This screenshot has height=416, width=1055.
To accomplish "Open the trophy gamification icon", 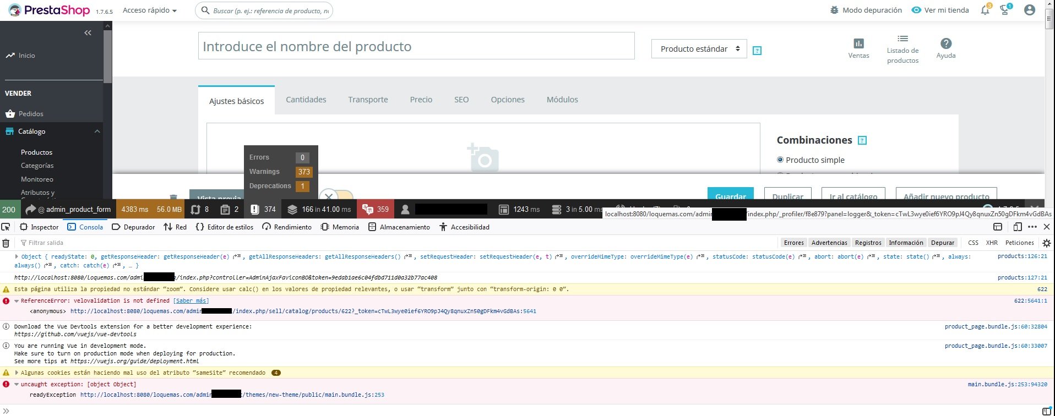I will click(1005, 10).
